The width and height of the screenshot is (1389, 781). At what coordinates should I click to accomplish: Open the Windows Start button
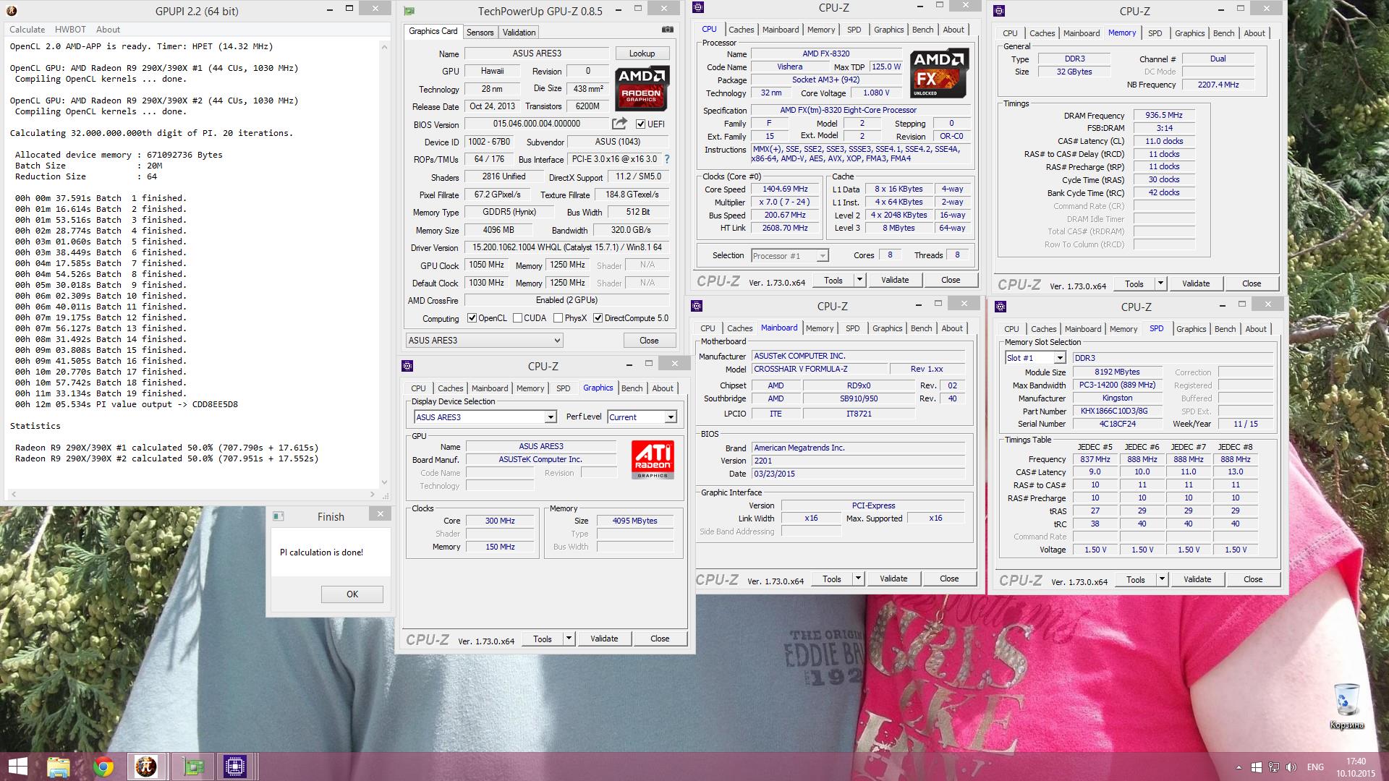[x=17, y=767]
